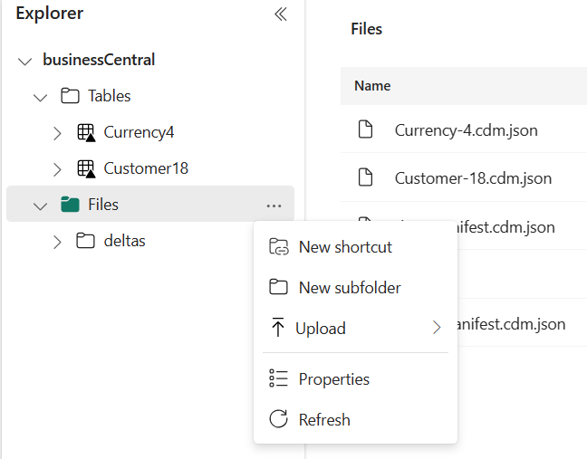This screenshot has width=587, height=459.
Task: Click the Properties list icon
Action: [278, 378]
